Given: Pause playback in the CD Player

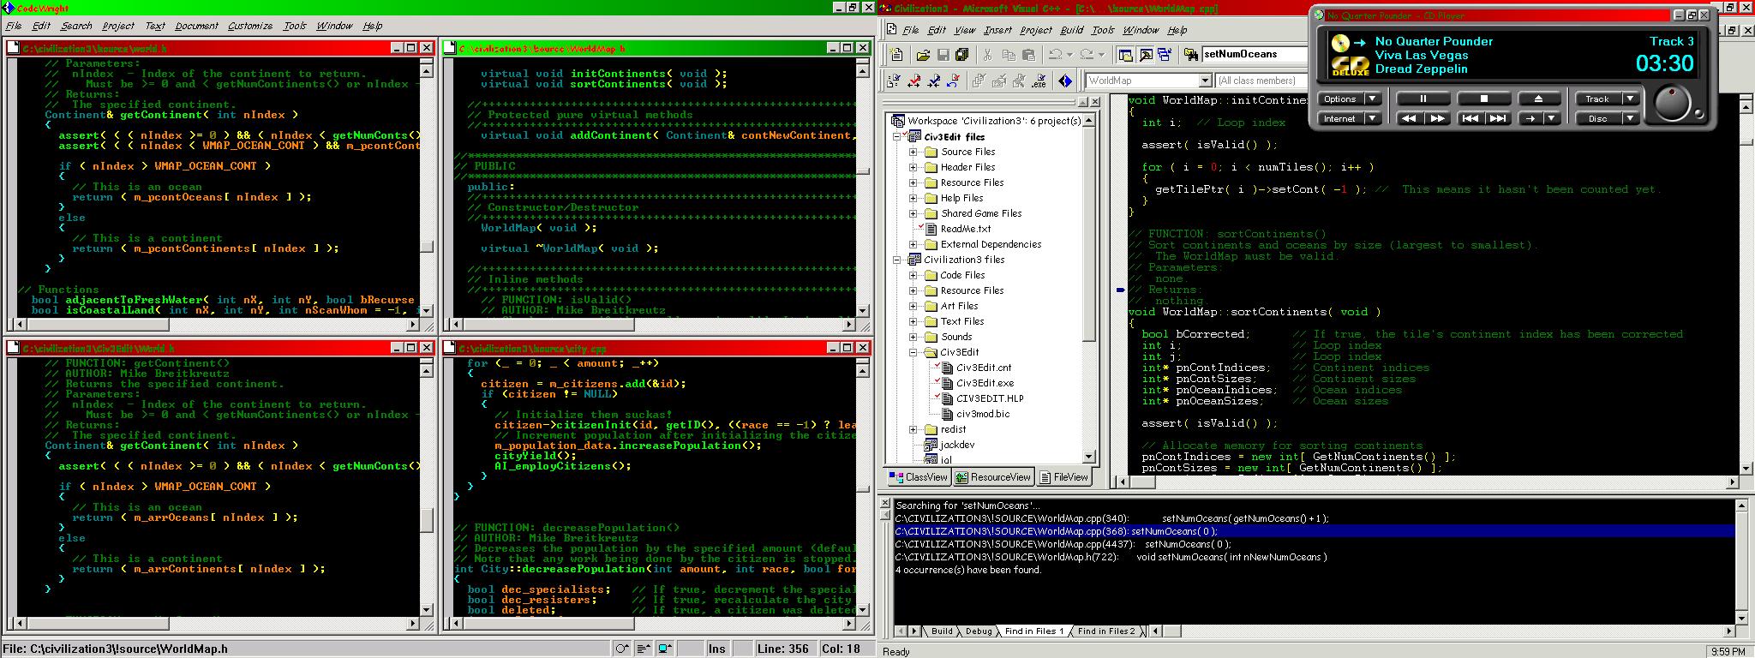Looking at the screenshot, I should click(x=1423, y=99).
